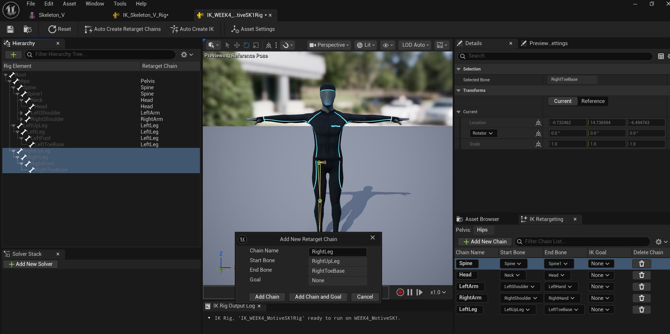Switch transforms to Reference mode
670x334 pixels.
coord(593,101)
